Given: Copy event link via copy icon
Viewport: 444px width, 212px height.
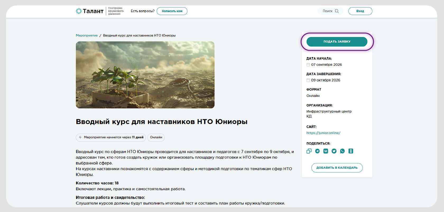Looking at the screenshot, I should tap(309, 151).
